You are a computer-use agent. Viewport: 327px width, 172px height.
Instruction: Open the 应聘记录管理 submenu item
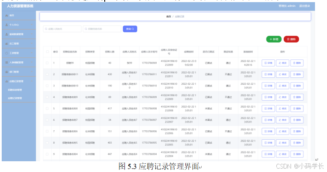15,98
